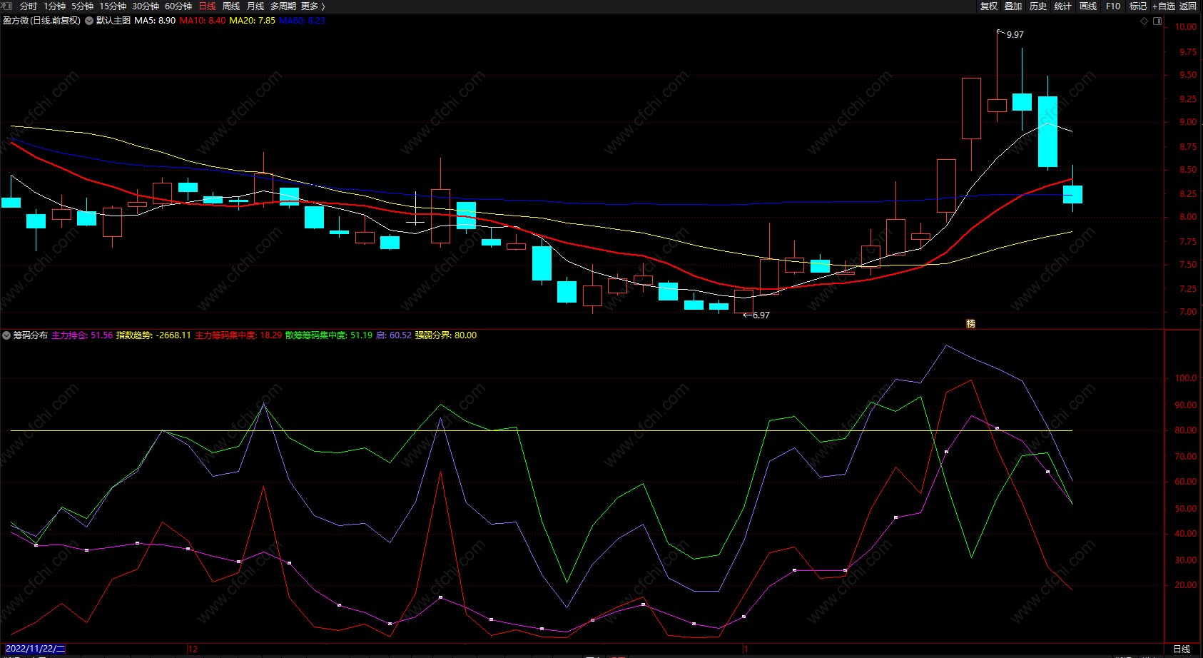Viewport: 1203px width, 658px height.
Task: Toggle the 日线 label at bottom-right
Action: click(1182, 649)
